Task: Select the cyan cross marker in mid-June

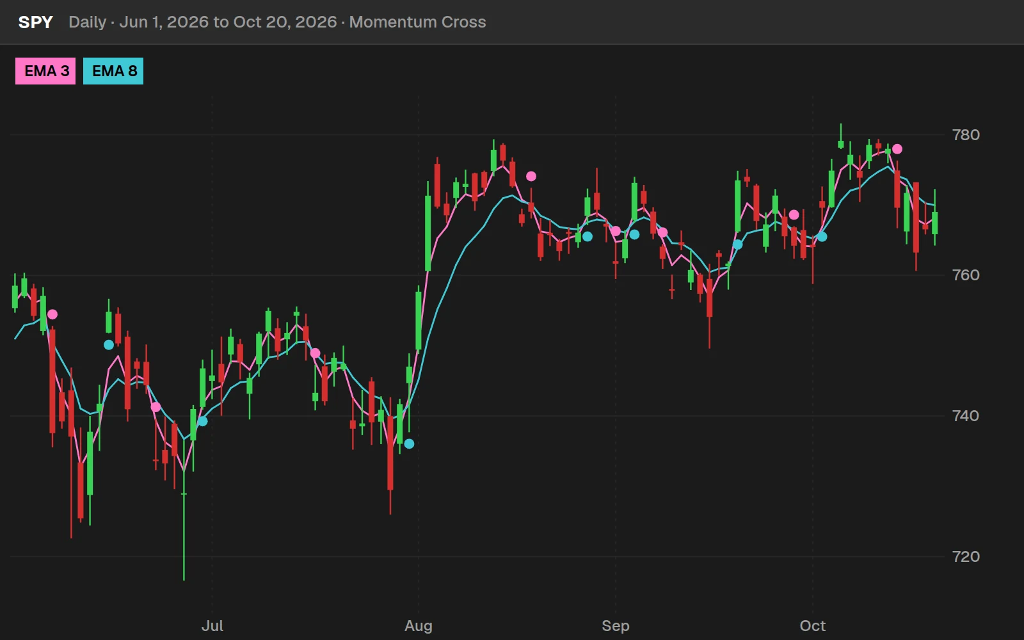Action: click(109, 345)
